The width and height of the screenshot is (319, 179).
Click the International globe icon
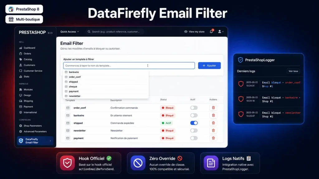click(x=21, y=112)
